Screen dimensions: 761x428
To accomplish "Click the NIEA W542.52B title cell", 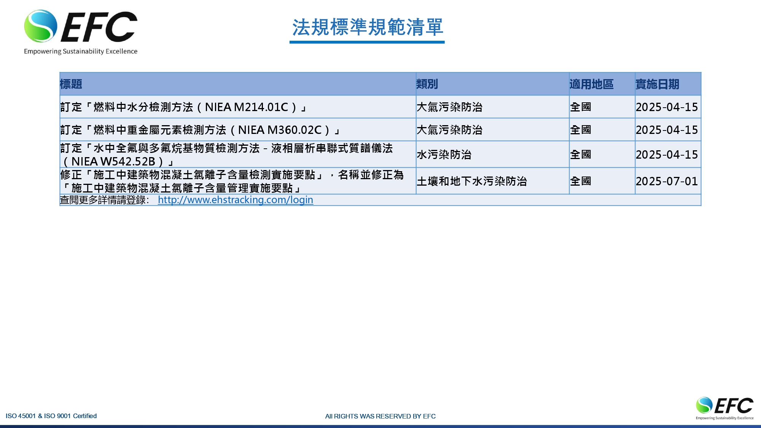I will (226, 154).
